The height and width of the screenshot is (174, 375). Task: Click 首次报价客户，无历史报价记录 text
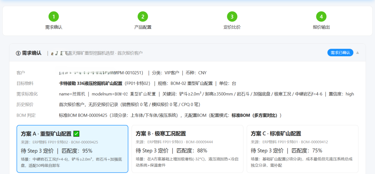(x=89, y=104)
